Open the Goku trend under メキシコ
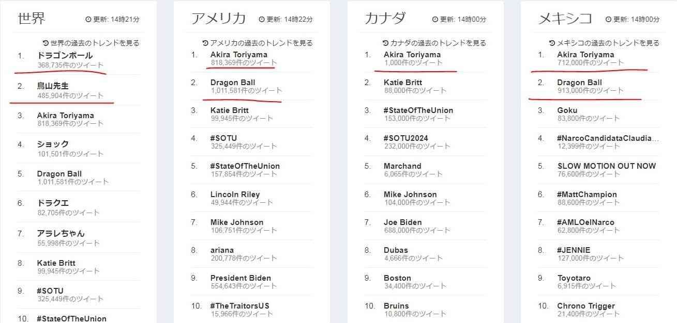The width and height of the screenshot is (677, 323). coord(567,110)
